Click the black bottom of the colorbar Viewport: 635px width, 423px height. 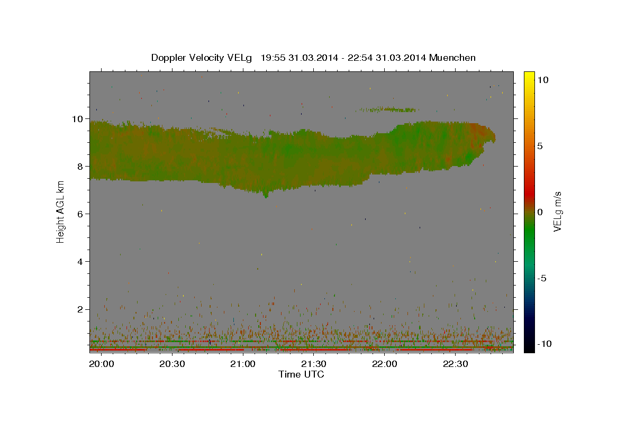(529, 346)
